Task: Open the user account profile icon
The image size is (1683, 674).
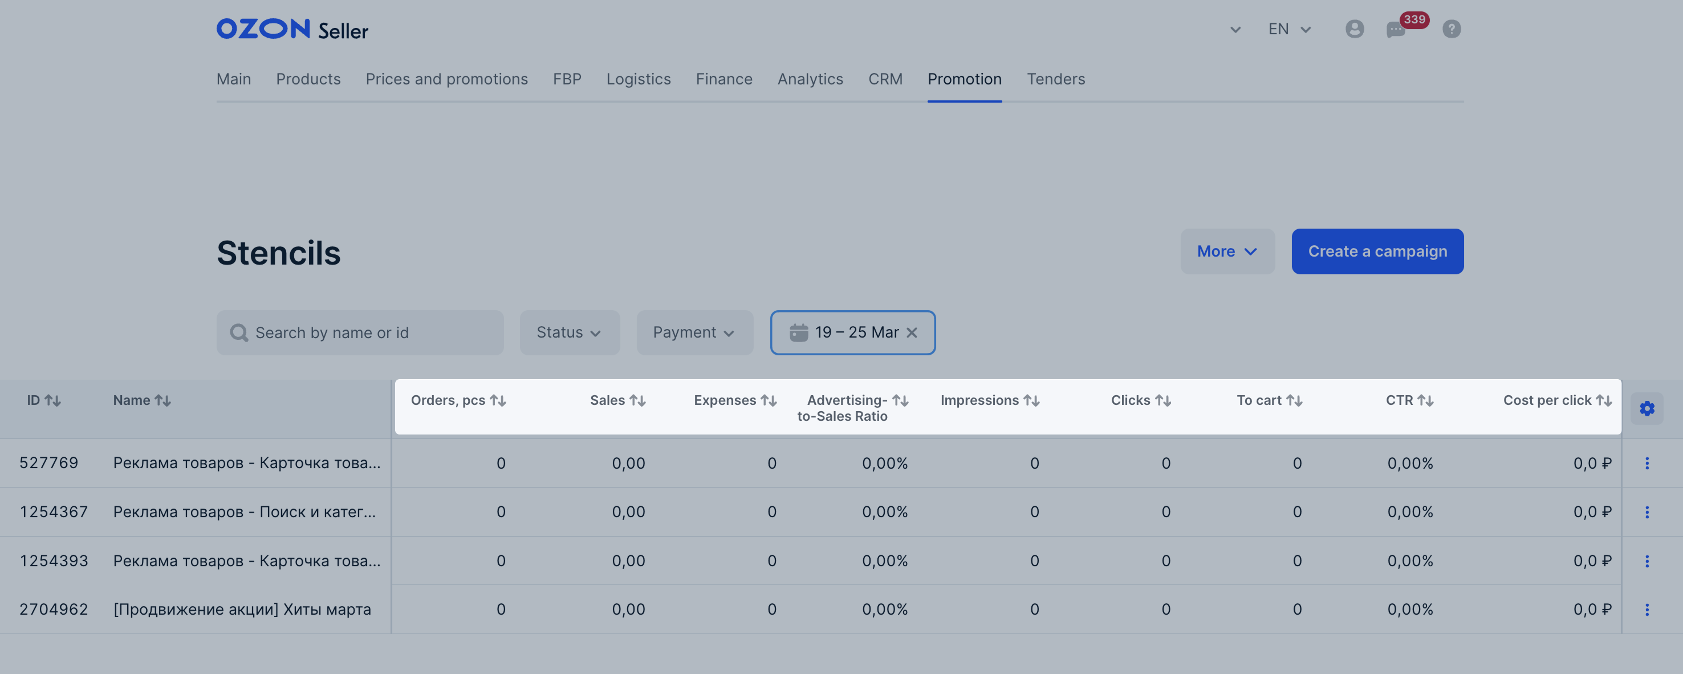Action: [x=1355, y=30]
